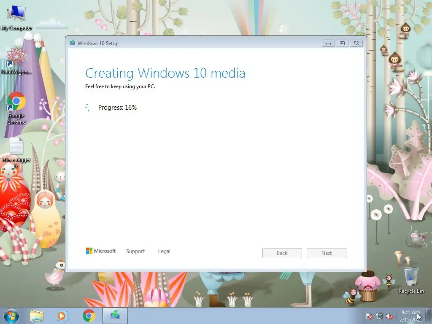Open Chrome from the taskbar

click(89, 316)
